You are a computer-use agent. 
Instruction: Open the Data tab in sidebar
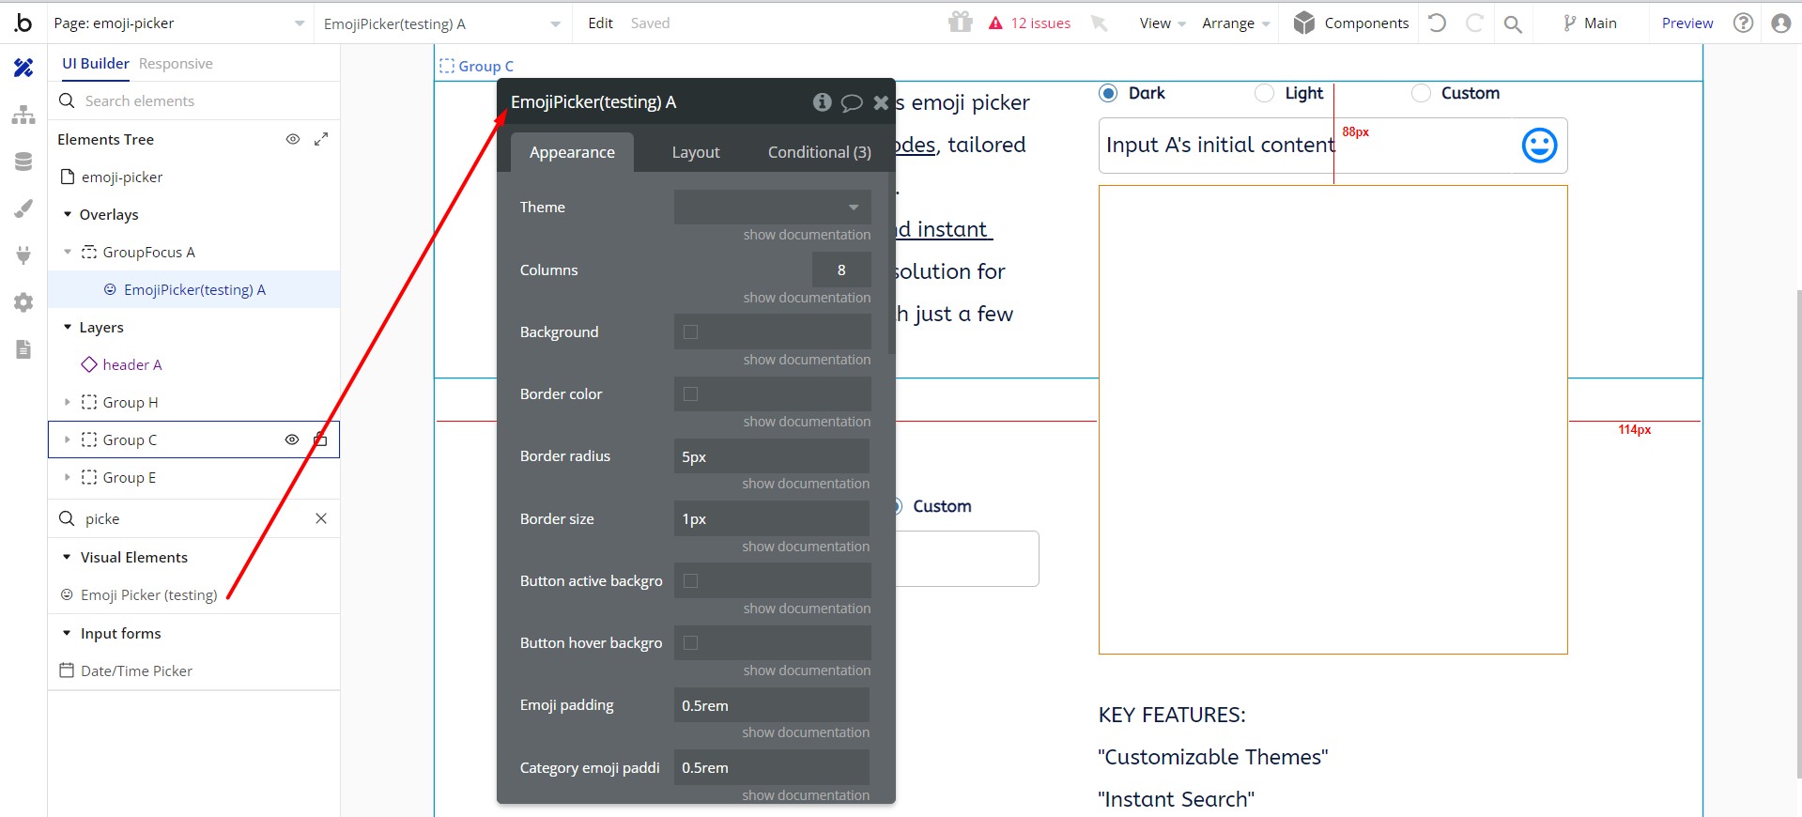pyautogui.click(x=23, y=162)
